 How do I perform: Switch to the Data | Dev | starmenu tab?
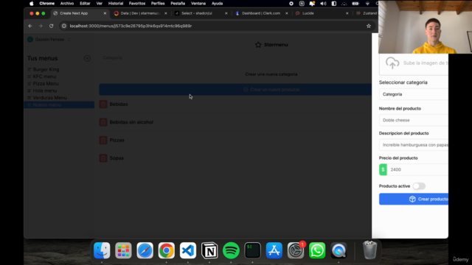(140, 13)
